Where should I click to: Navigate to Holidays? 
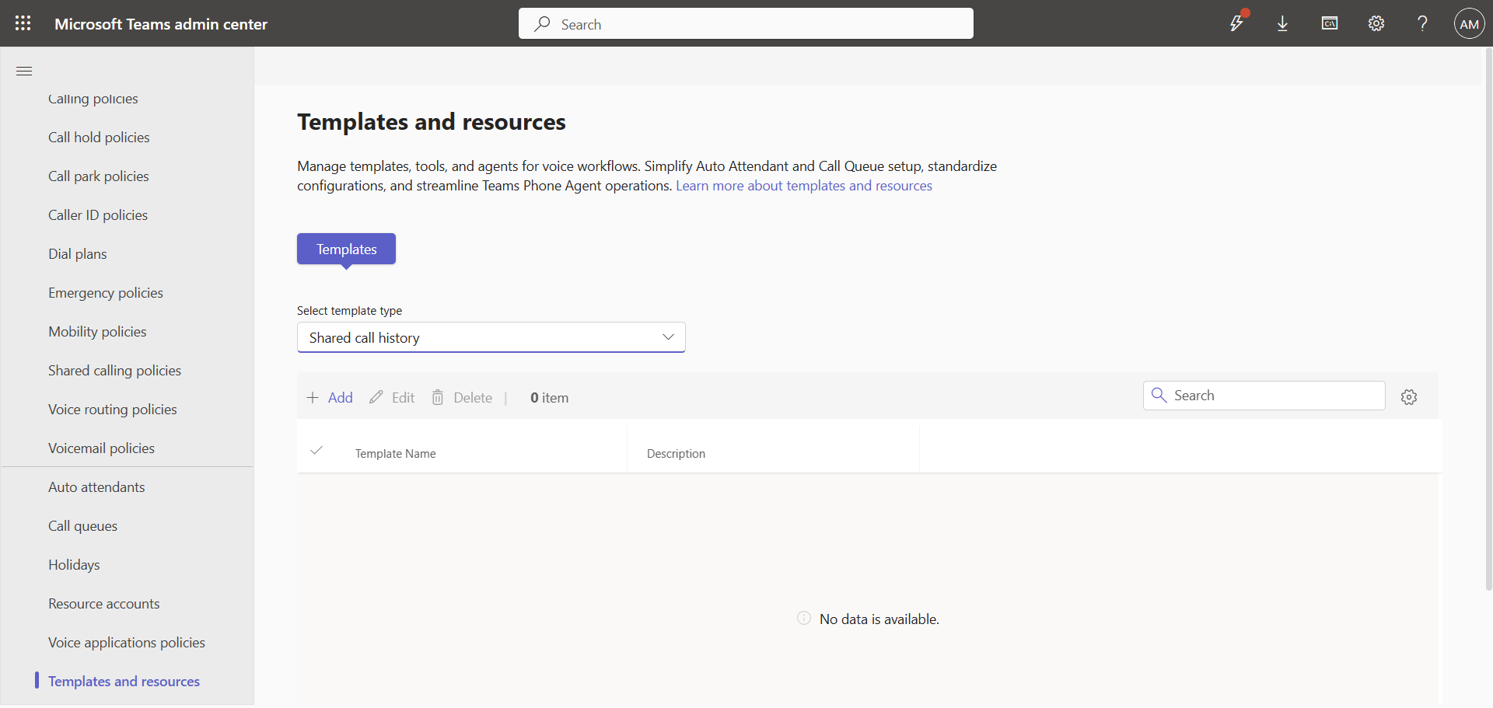tap(74, 564)
